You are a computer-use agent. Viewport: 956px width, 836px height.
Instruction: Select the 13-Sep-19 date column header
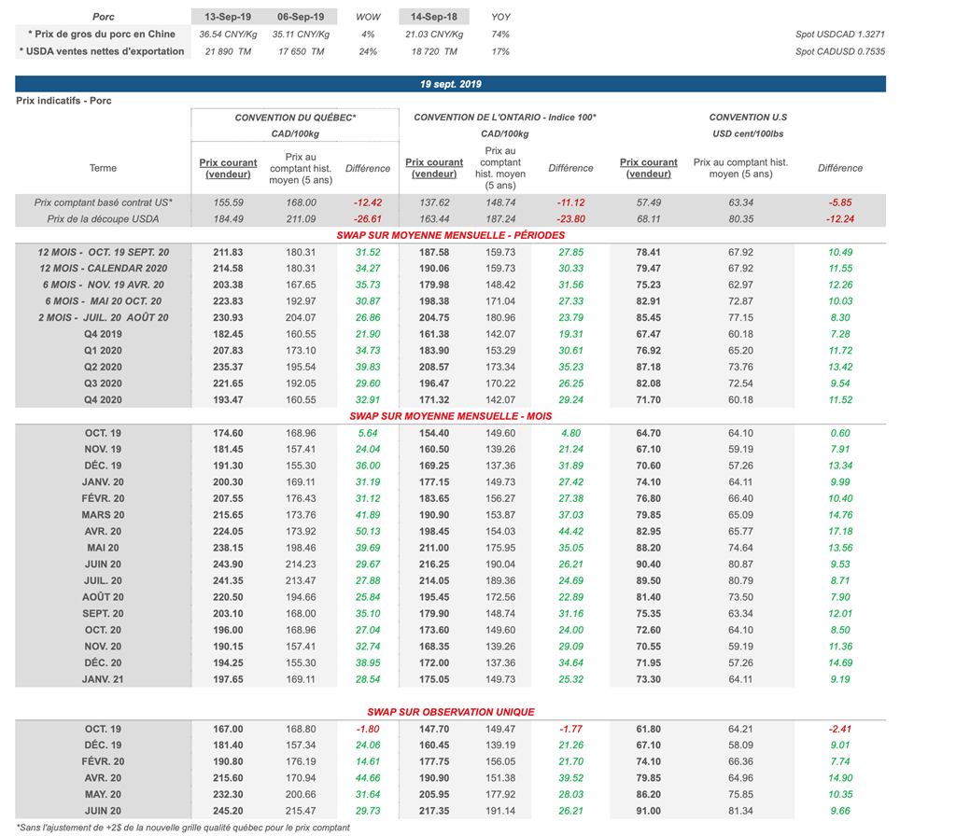click(227, 17)
